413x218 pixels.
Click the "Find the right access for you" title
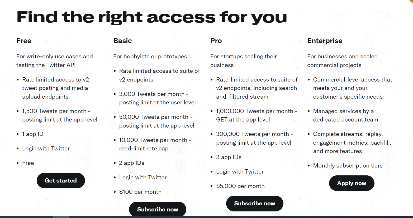(151, 17)
